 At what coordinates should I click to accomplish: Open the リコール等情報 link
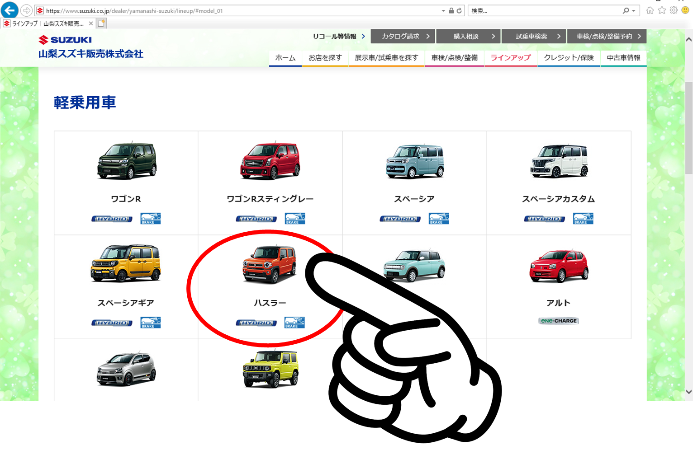[339, 36]
